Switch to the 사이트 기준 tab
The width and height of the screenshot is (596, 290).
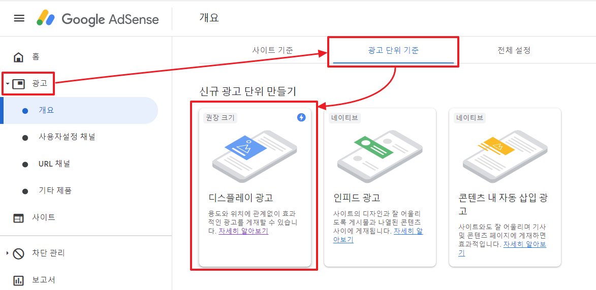[272, 50]
